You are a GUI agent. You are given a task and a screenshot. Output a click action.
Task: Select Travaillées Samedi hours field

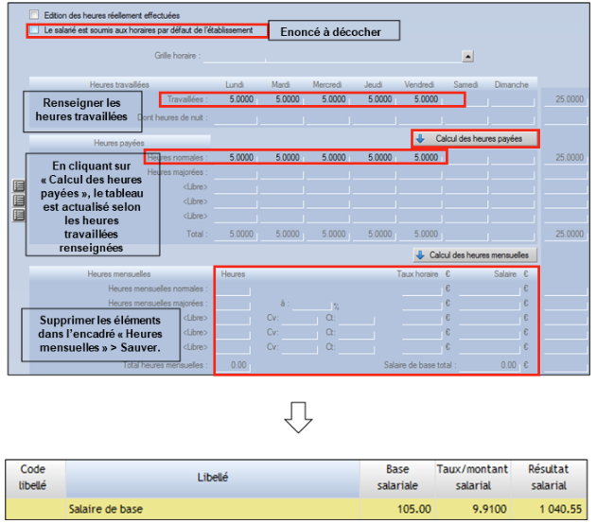click(466, 99)
